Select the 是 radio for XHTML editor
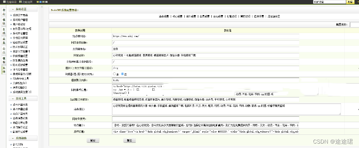Viewport: 359px width, 148px height. pos(114,74)
